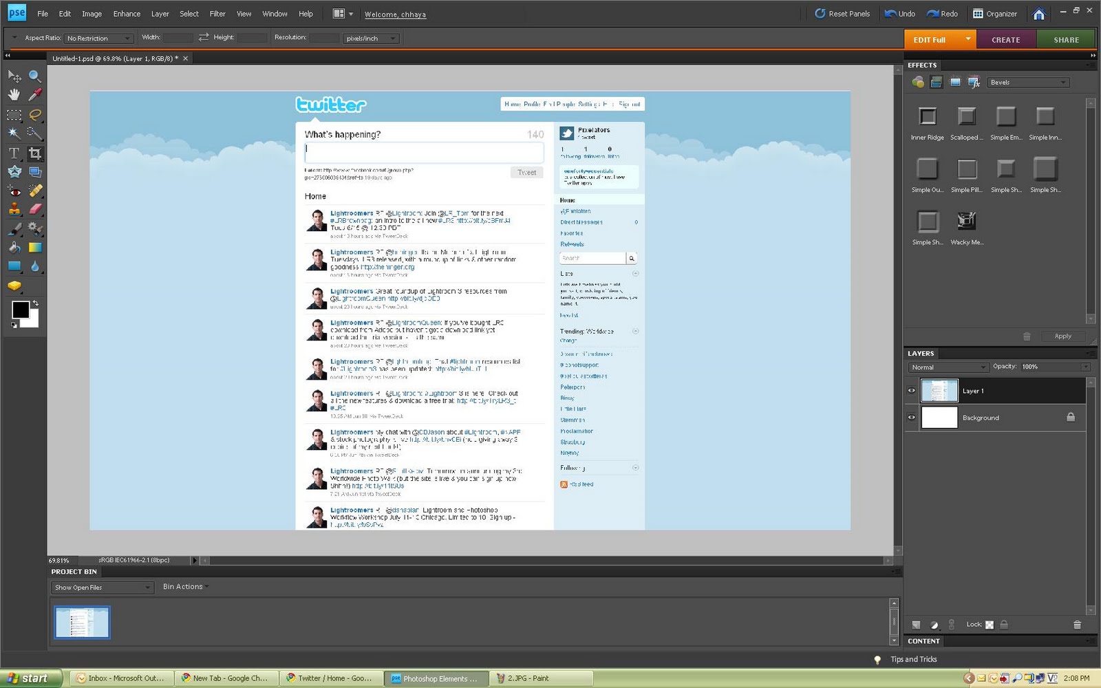Select the Horizontal Type tool
The width and height of the screenshot is (1101, 688).
coord(14,153)
